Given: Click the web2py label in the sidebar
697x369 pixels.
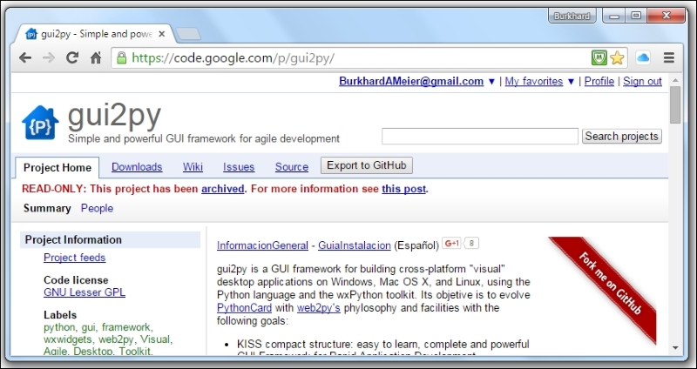Looking at the screenshot, I should pos(117,339).
